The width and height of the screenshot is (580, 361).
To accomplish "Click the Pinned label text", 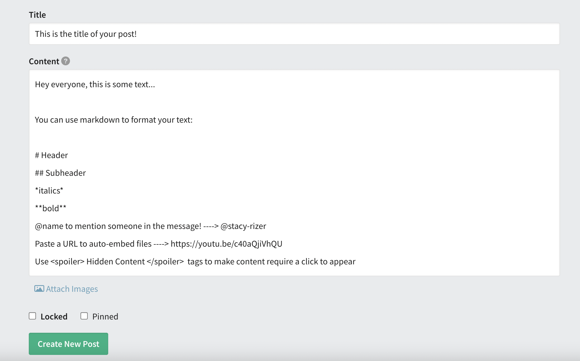I will [105, 316].
